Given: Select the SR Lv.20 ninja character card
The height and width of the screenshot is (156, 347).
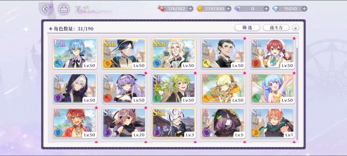Looking at the screenshot, I should [x=124, y=123].
